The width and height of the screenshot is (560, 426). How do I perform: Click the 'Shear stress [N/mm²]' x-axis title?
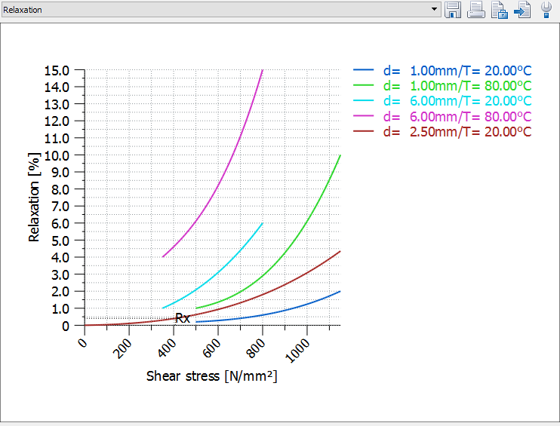coord(211,375)
